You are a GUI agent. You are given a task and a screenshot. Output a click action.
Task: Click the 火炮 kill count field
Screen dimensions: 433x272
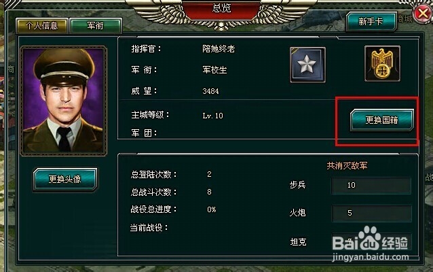(371, 213)
